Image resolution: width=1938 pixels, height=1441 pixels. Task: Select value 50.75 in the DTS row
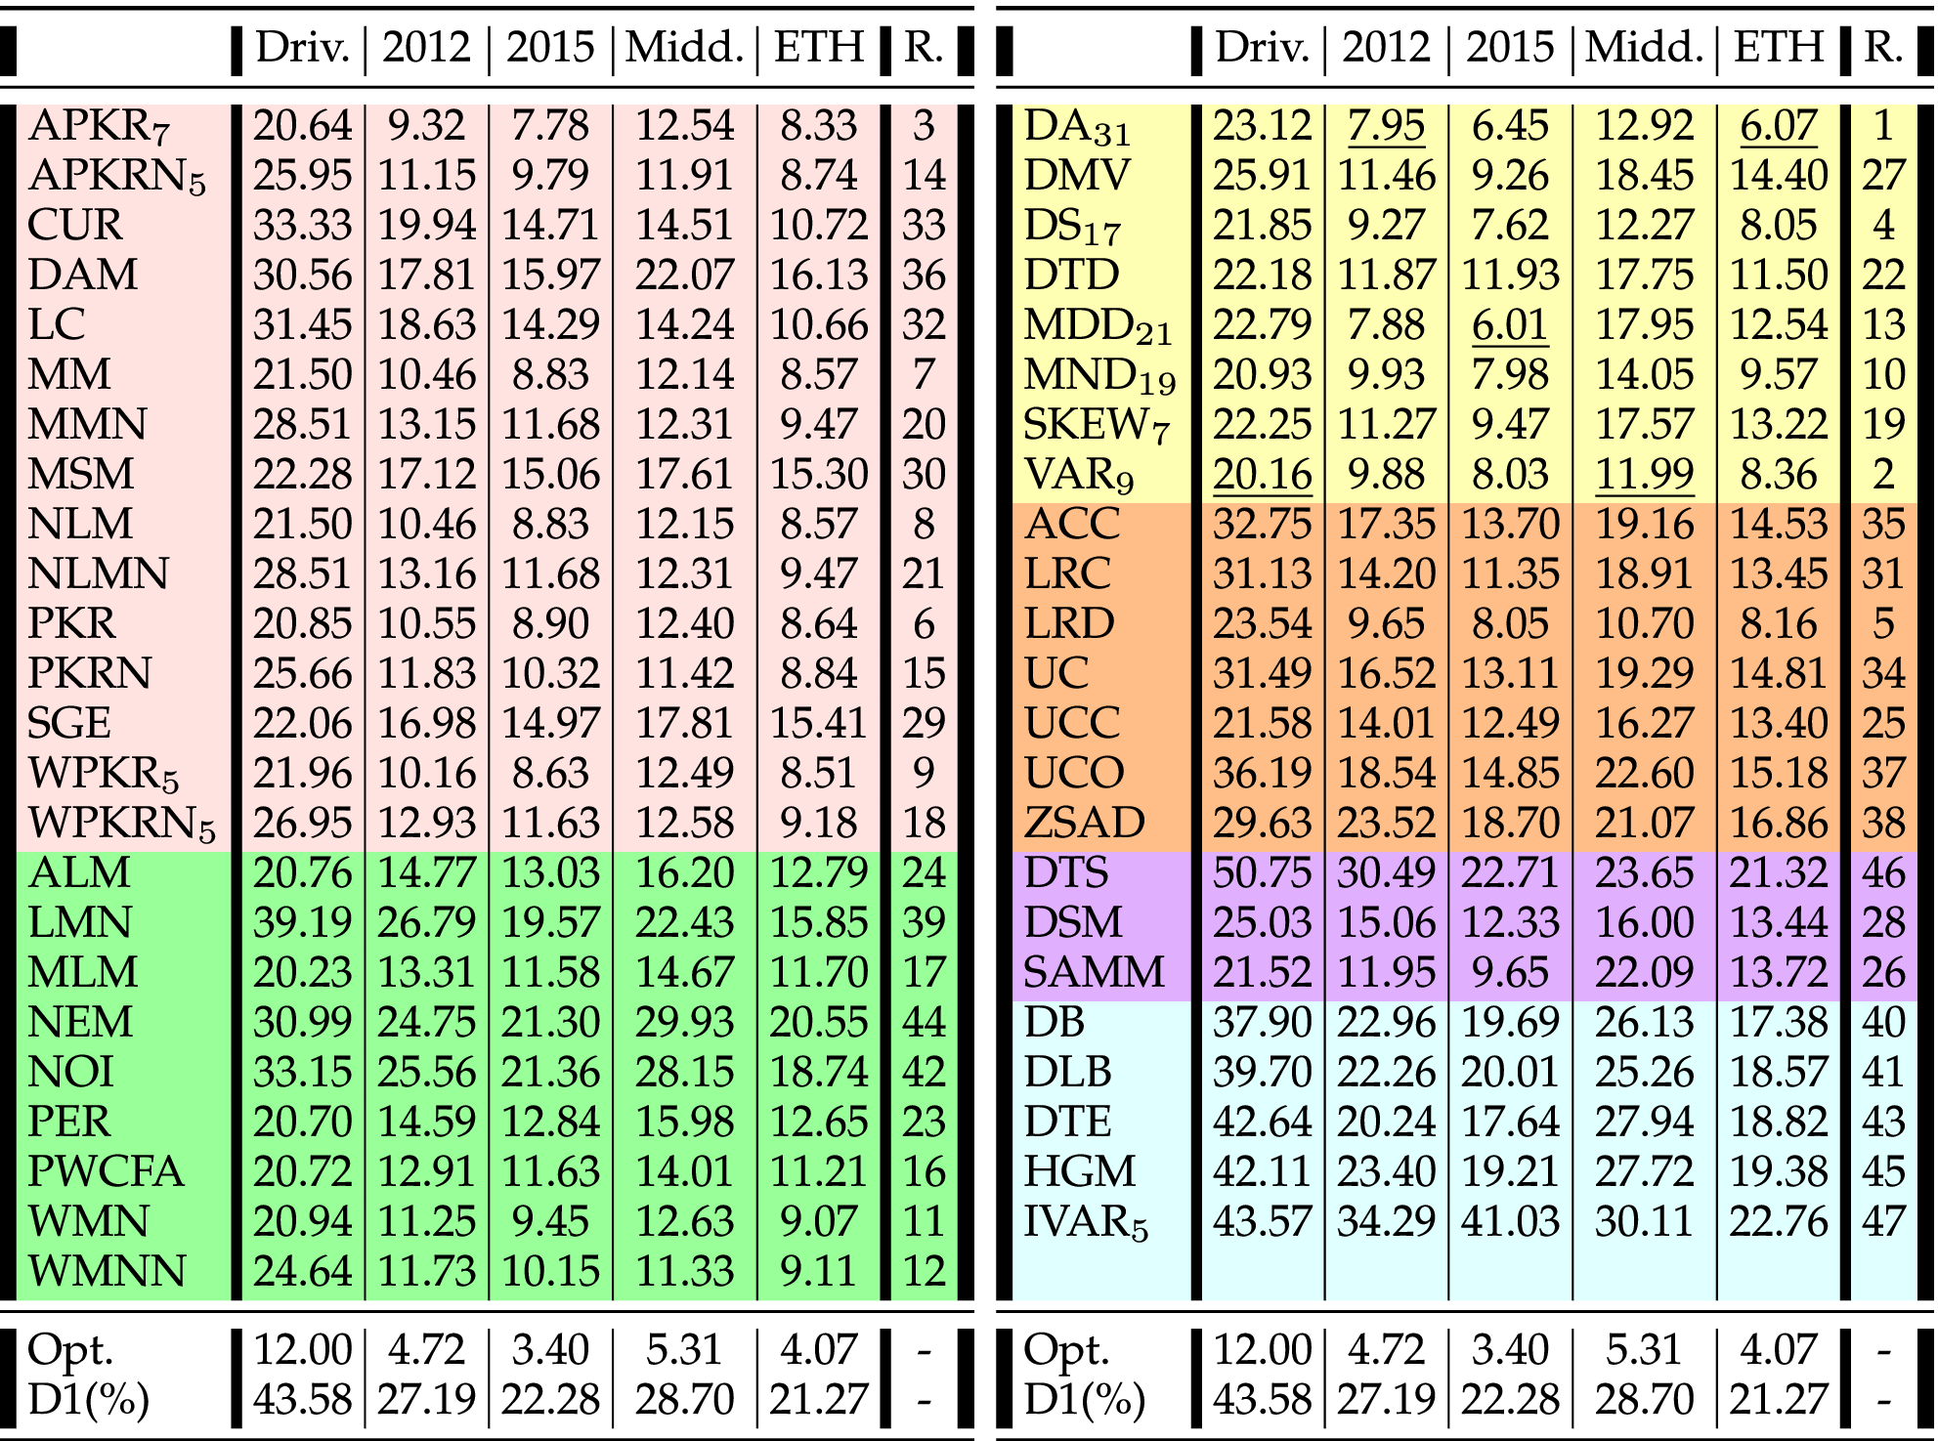[1262, 872]
